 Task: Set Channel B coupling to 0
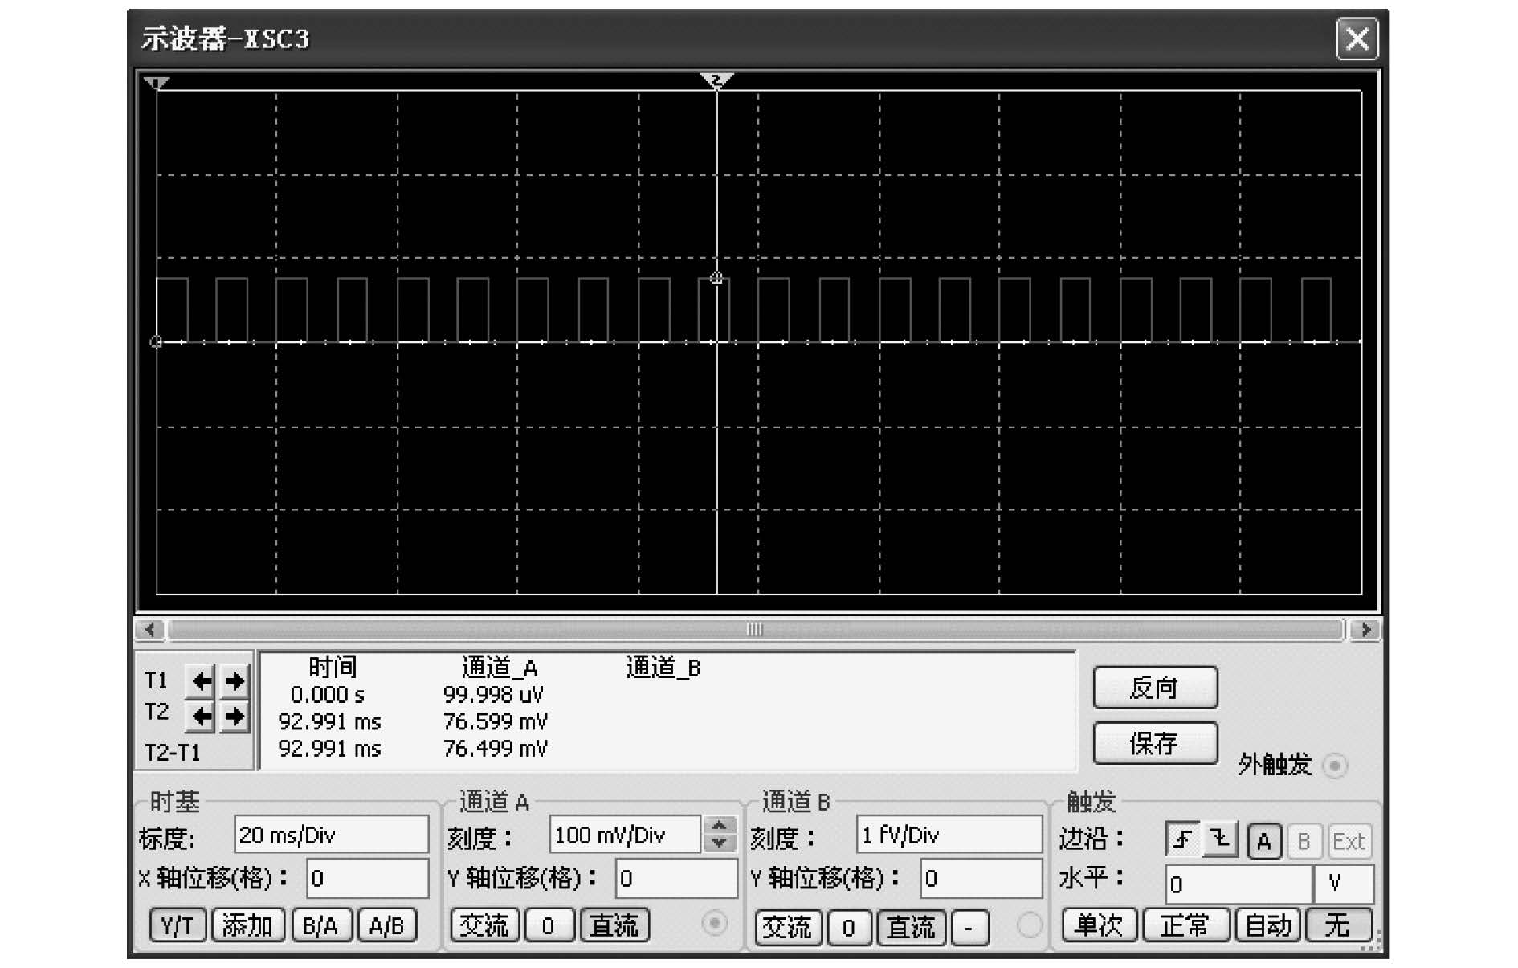point(849,928)
